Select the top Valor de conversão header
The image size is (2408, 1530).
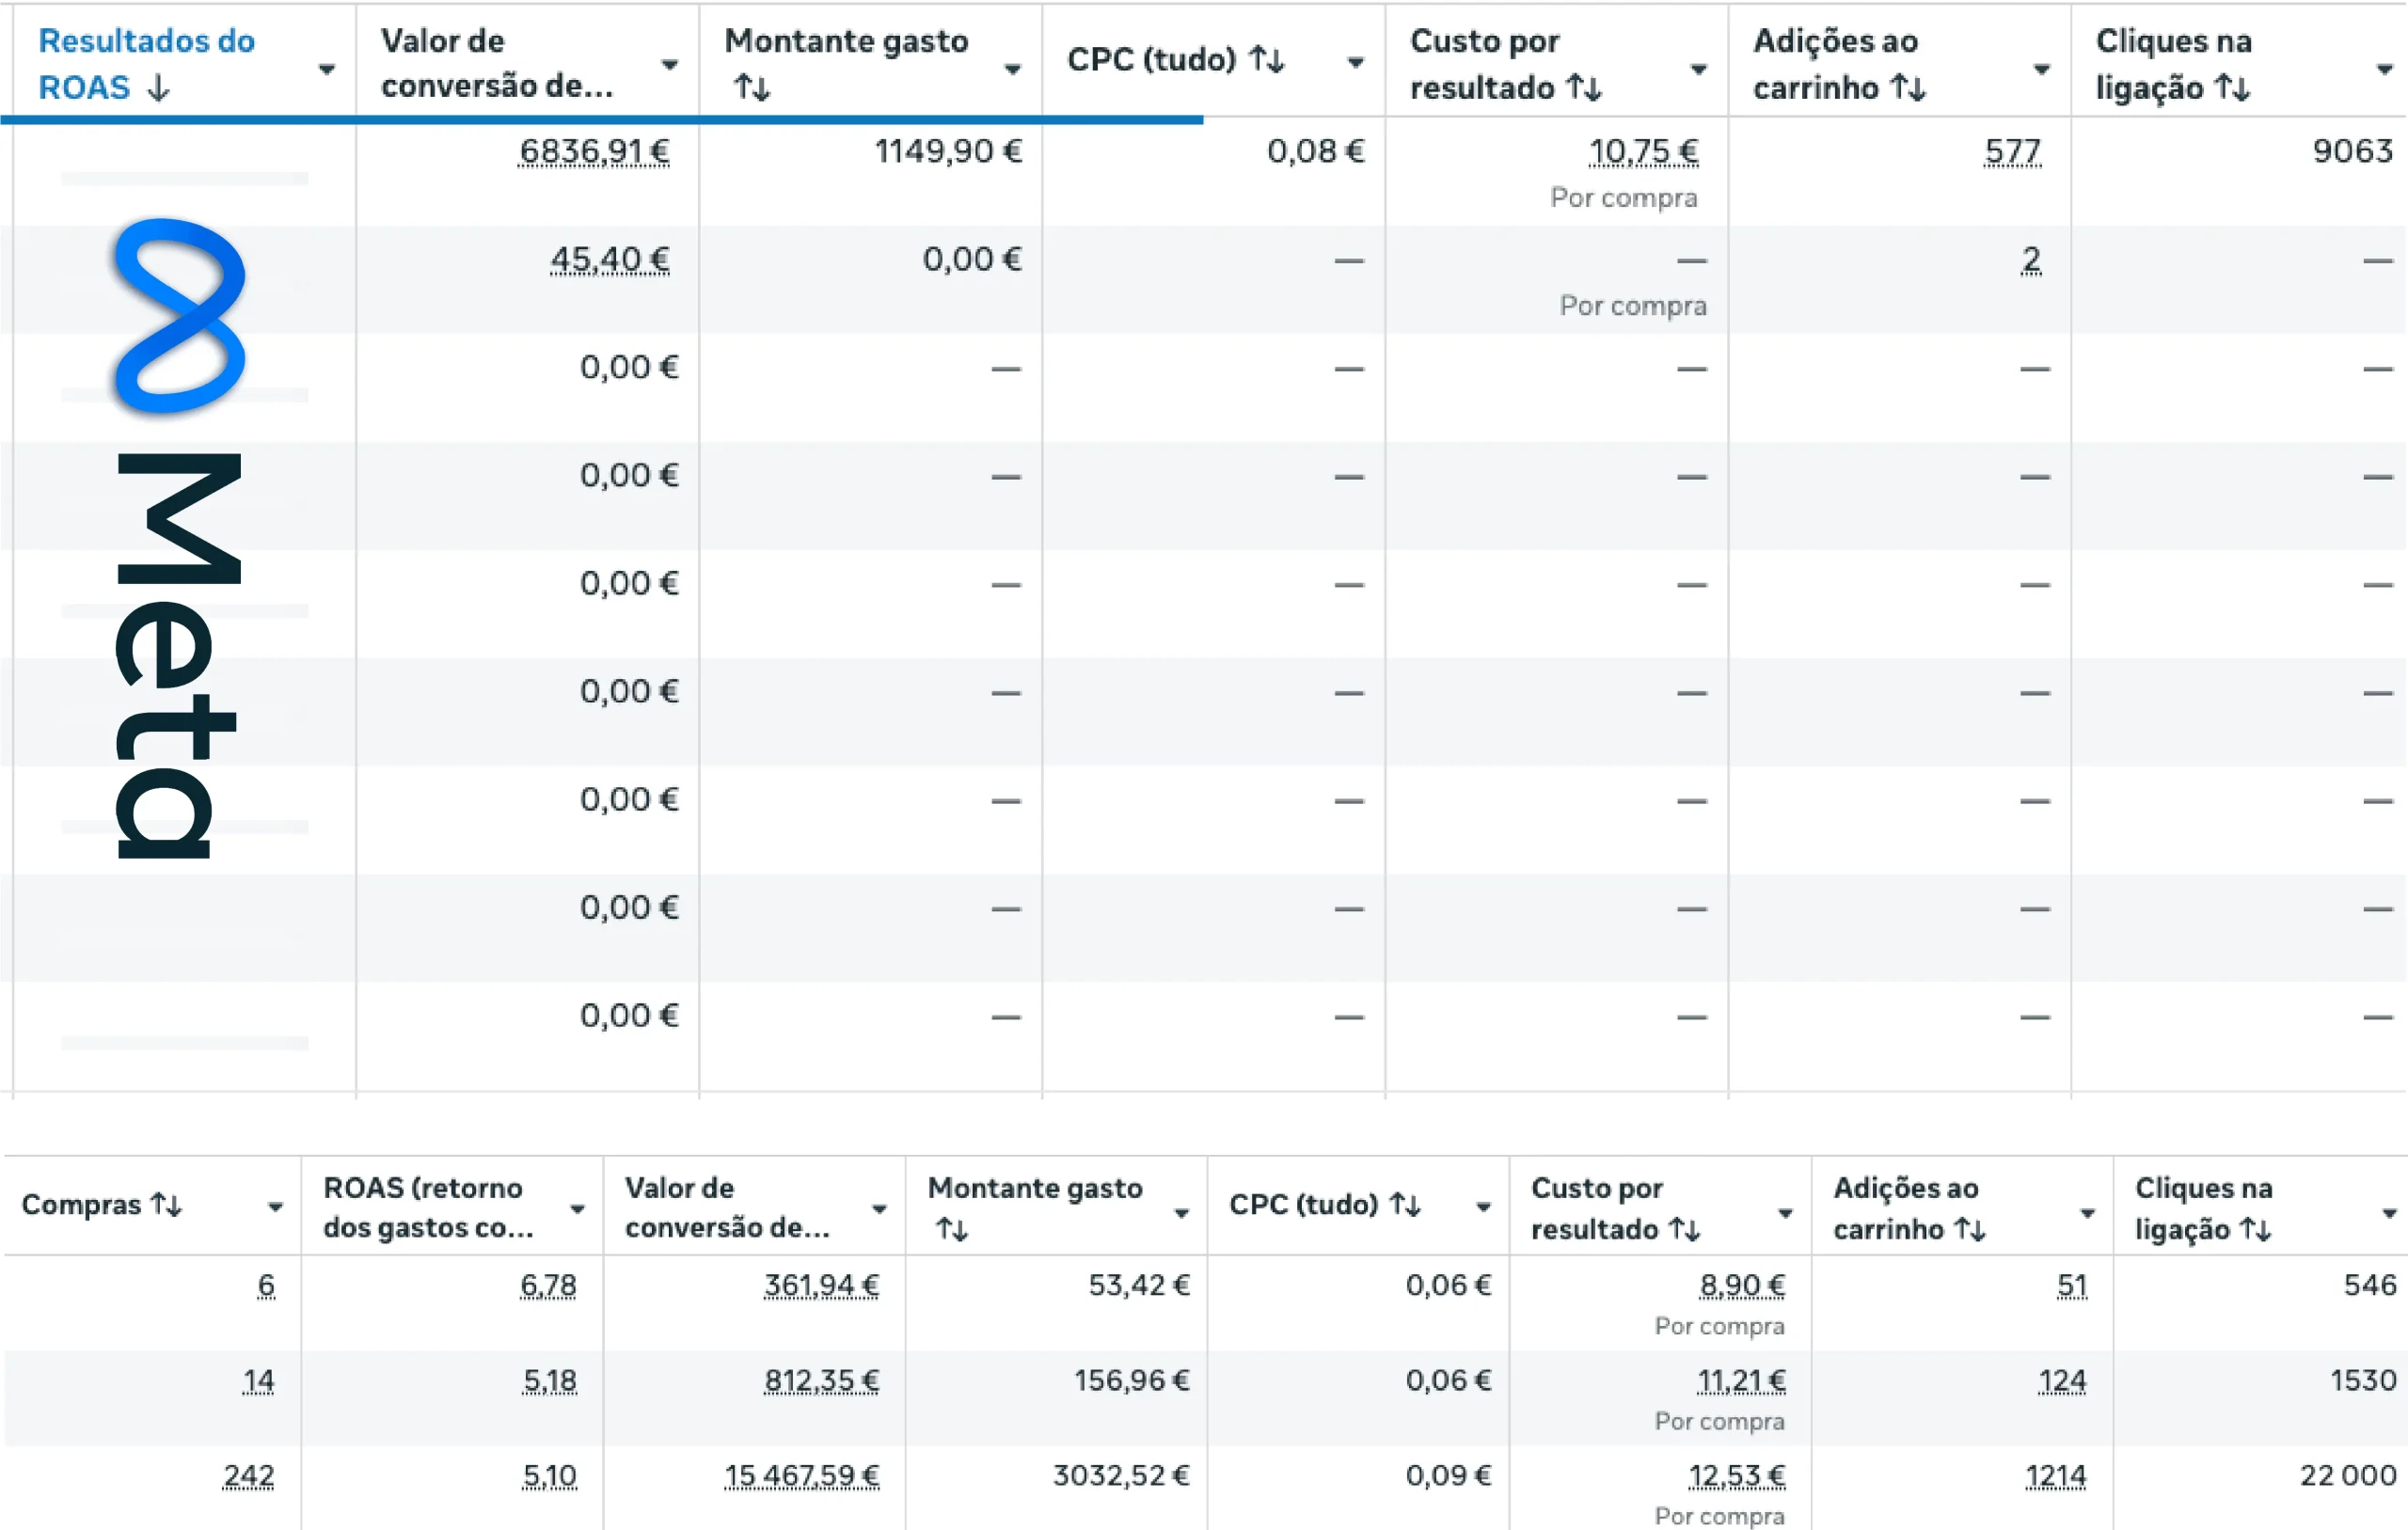[x=496, y=63]
